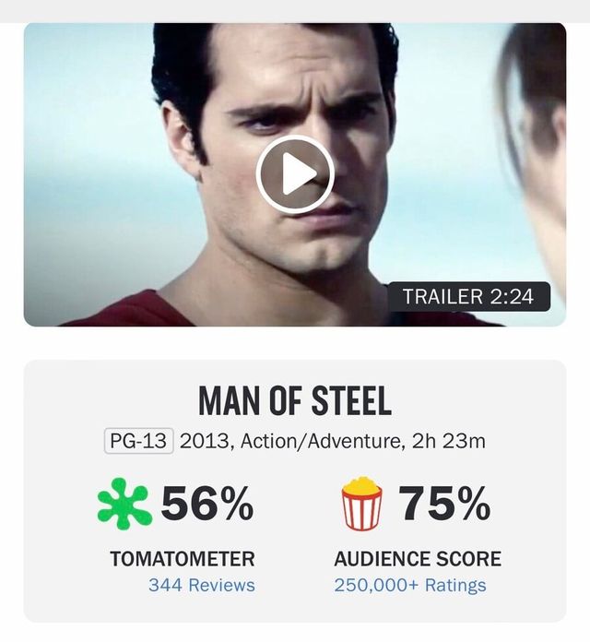Click the gray bar above the trailer

tap(294, 10)
